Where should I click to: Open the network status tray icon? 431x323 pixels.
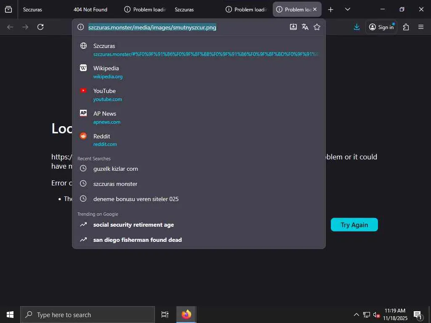[x=367, y=315]
